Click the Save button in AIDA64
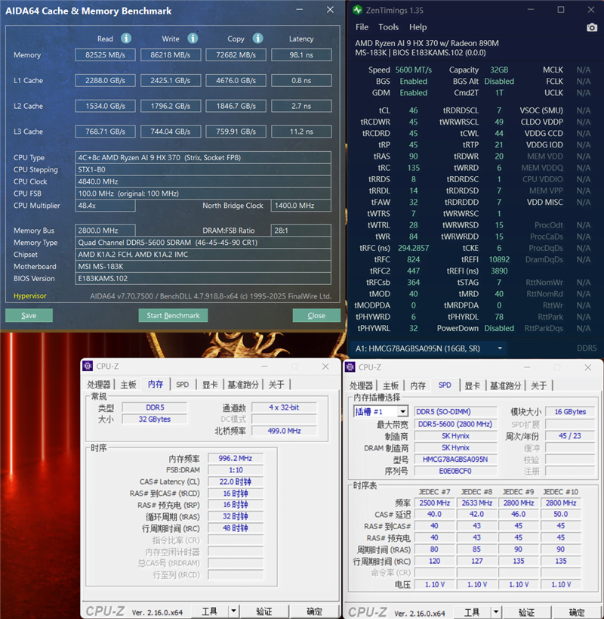This screenshot has width=604, height=619. pos(29,315)
